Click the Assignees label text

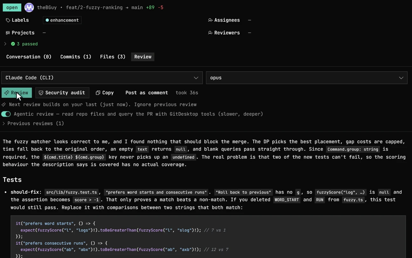[x=227, y=20]
